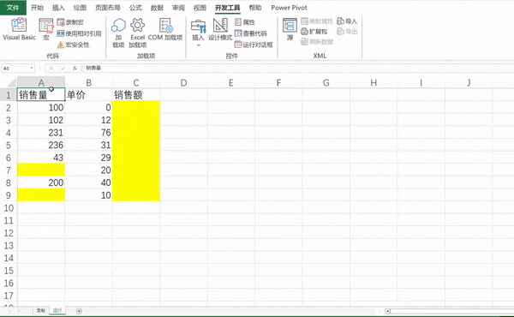
Task: Switch to the 视图 (View) tab
Action: pyautogui.click(x=200, y=8)
